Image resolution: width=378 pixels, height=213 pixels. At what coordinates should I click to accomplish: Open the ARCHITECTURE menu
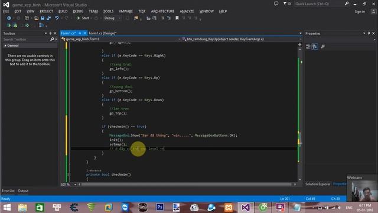tap(162, 11)
